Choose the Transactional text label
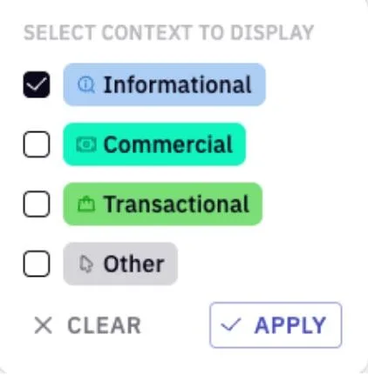Screen dimensions: 368x375 pos(176,204)
